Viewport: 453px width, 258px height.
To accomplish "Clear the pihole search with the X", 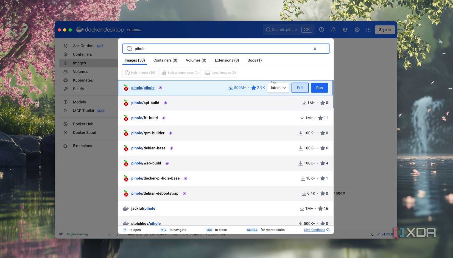I will pyautogui.click(x=315, y=49).
